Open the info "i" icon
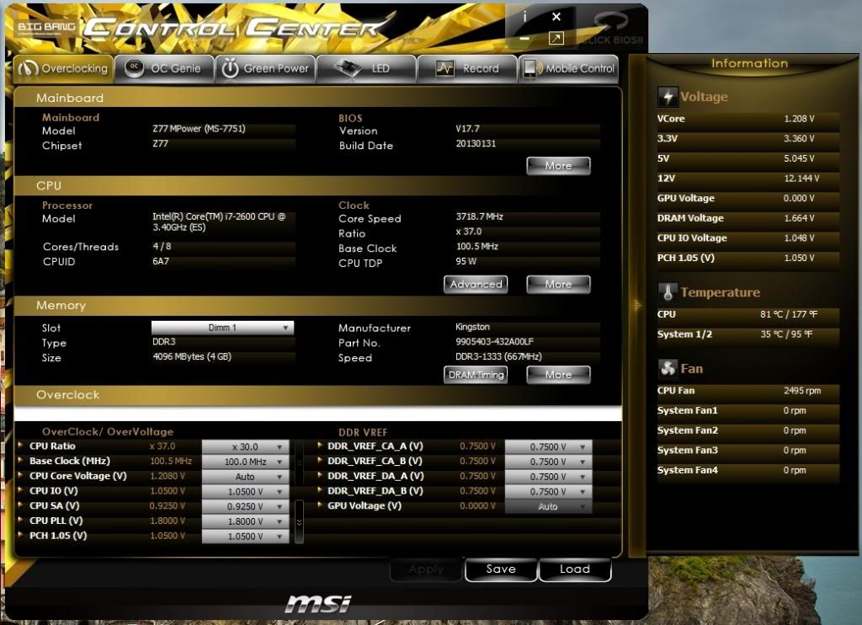The image size is (862, 625). coord(524,17)
